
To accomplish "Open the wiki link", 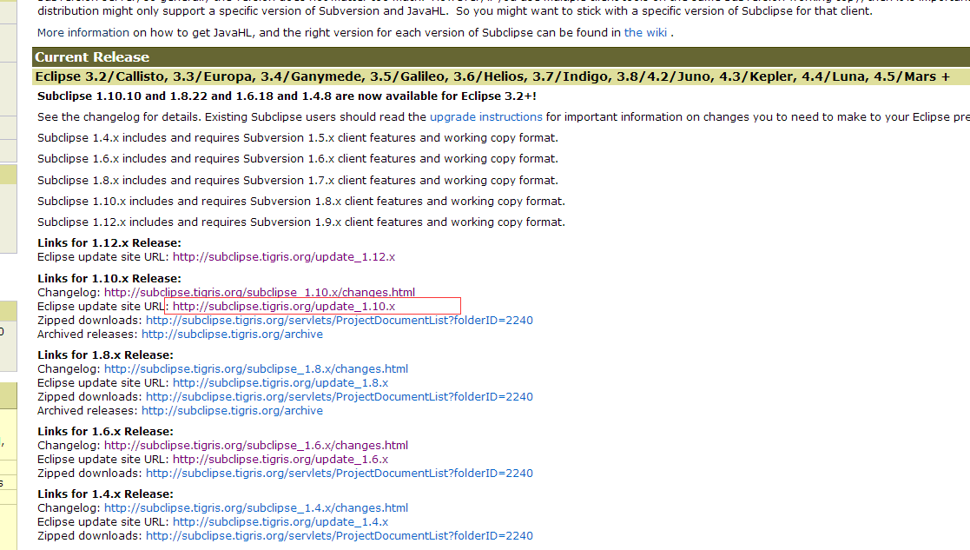I will [645, 33].
